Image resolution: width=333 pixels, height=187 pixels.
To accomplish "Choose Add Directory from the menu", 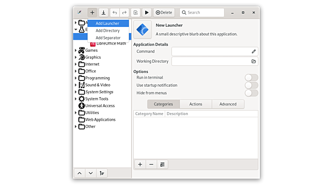I will point(108,31).
